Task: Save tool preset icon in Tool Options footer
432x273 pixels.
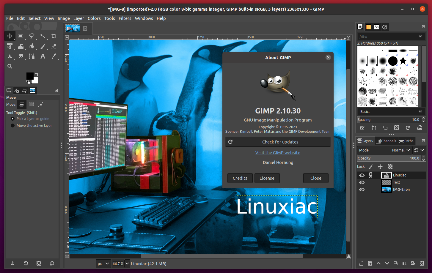Action: 13,263
